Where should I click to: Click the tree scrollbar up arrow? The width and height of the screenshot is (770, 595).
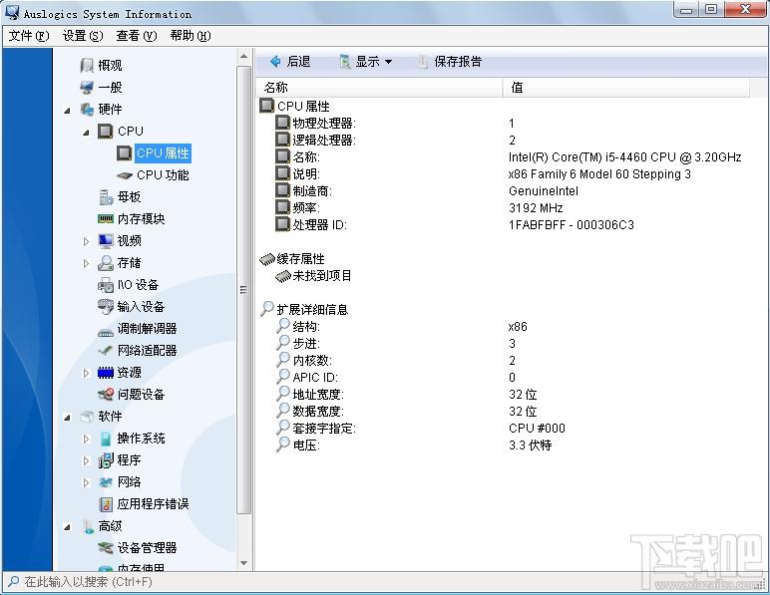243,57
